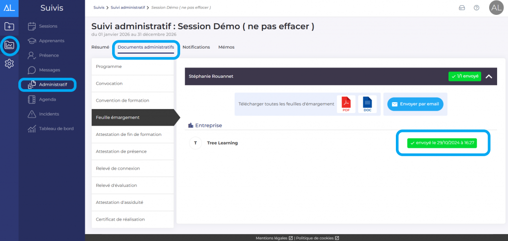
Task: Switch to the Notifications tab
Action: click(196, 47)
